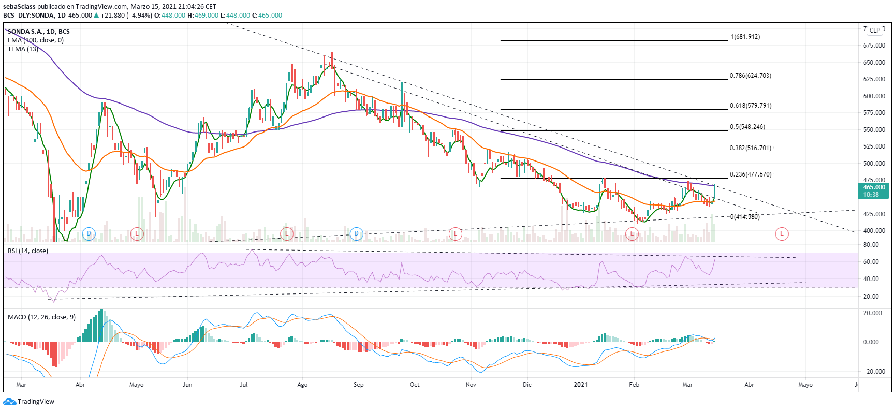Click the green current price tag on the price axis

click(x=874, y=191)
